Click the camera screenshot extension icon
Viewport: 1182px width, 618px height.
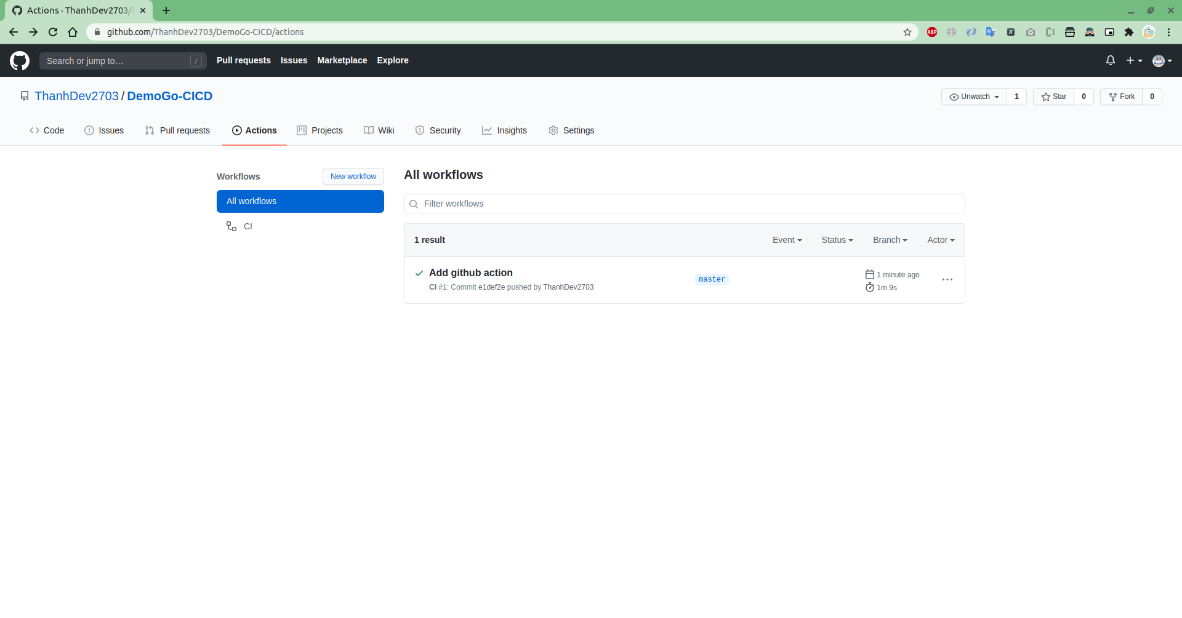(1031, 32)
